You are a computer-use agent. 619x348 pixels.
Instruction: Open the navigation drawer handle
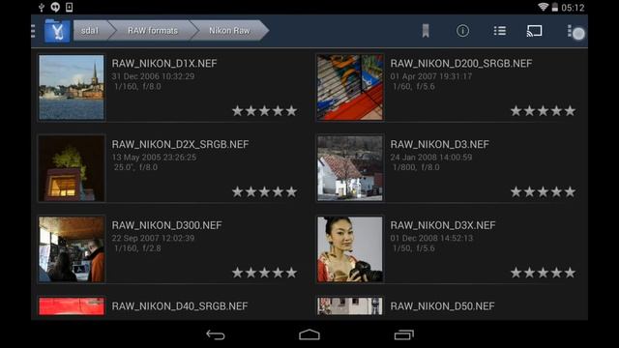pos(33,31)
